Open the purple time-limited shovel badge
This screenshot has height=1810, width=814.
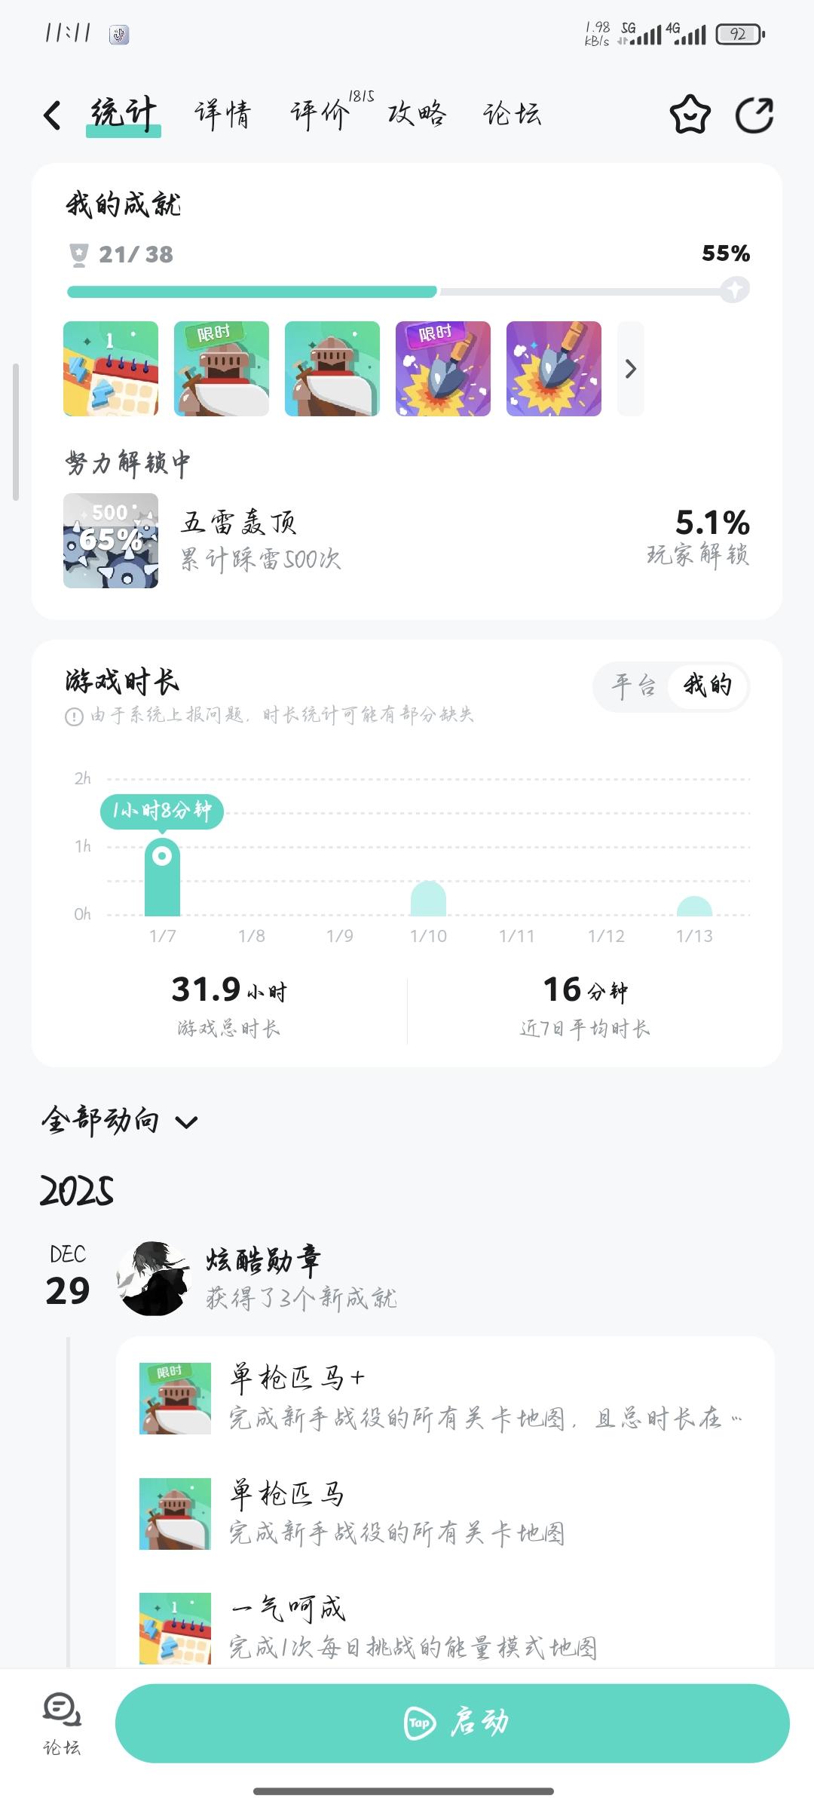click(443, 369)
